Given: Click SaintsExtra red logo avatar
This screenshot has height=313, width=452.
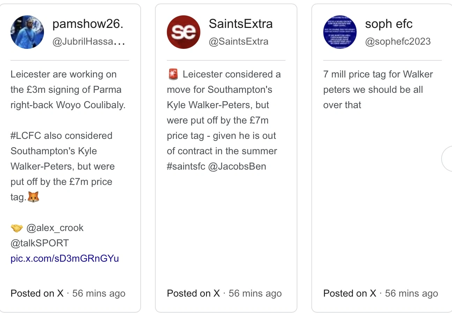Looking at the screenshot, I should click(x=184, y=32).
